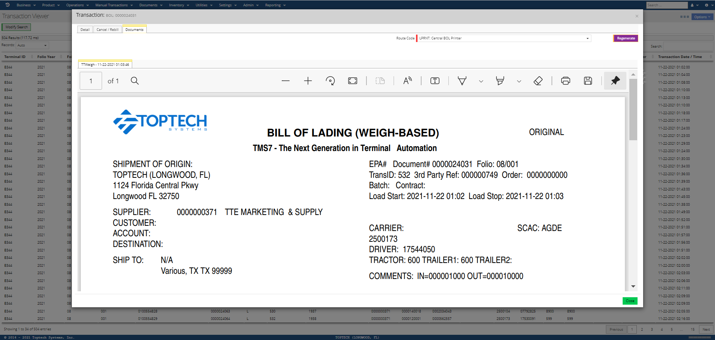The image size is (715, 340).
Task: Click the PDF page number field
Action: point(91,81)
